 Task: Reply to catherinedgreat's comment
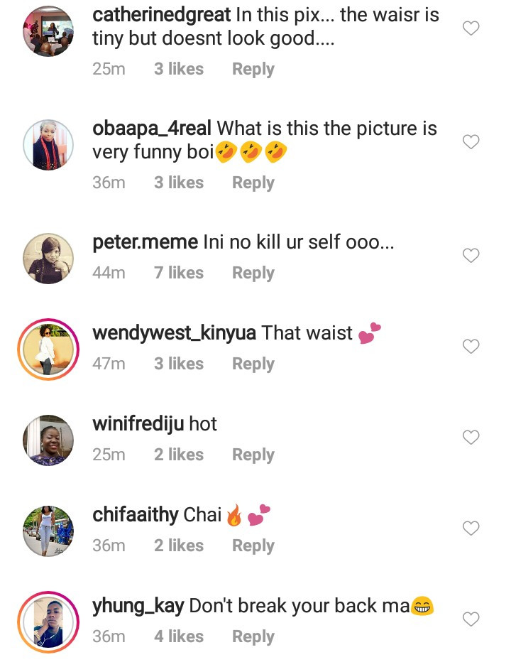[x=253, y=70]
